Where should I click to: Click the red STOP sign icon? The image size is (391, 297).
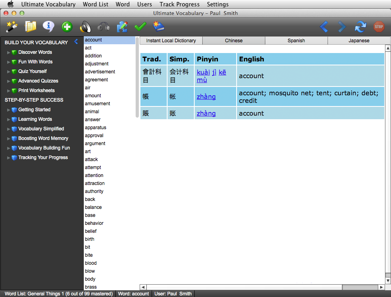(x=379, y=27)
